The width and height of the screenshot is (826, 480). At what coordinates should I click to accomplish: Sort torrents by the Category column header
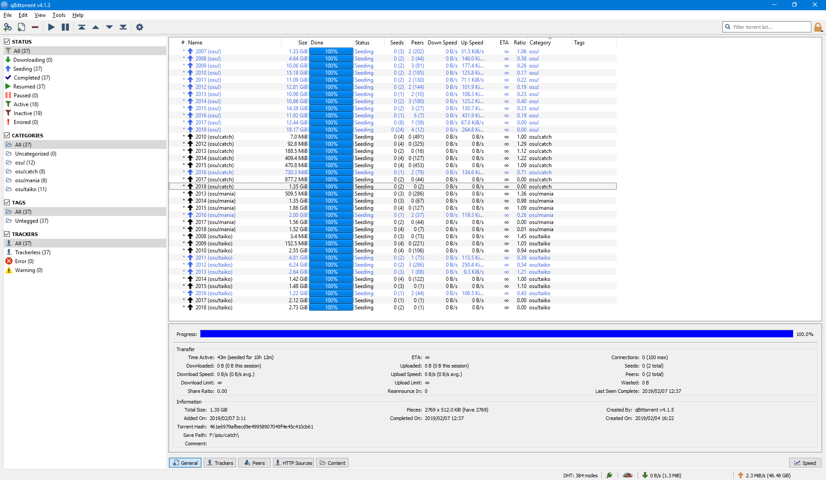tap(549, 43)
